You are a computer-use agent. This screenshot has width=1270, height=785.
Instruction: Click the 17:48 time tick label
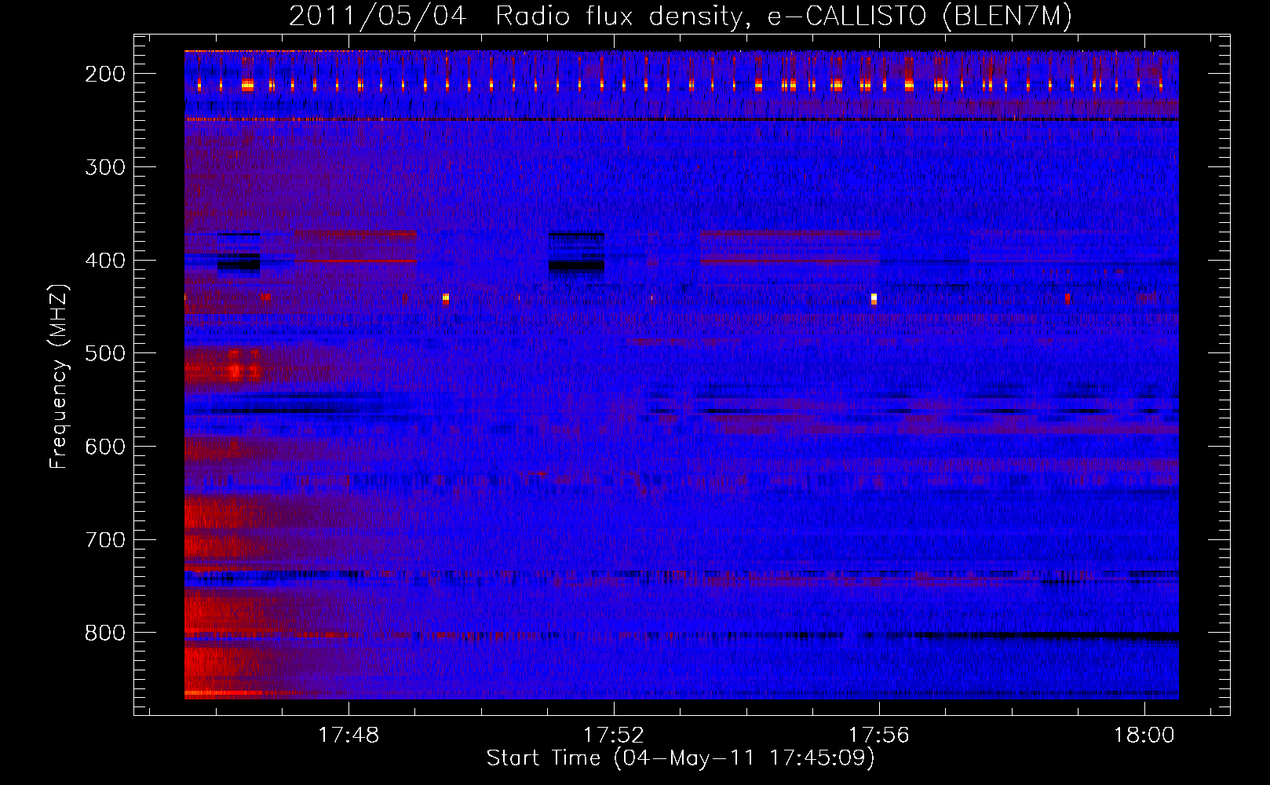pyautogui.click(x=348, y=735)
